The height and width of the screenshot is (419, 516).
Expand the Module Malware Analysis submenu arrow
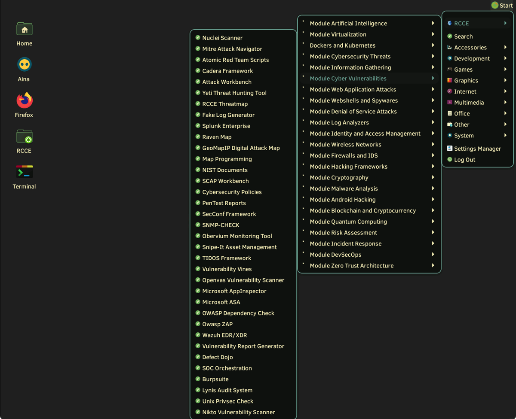click(433, 188)
